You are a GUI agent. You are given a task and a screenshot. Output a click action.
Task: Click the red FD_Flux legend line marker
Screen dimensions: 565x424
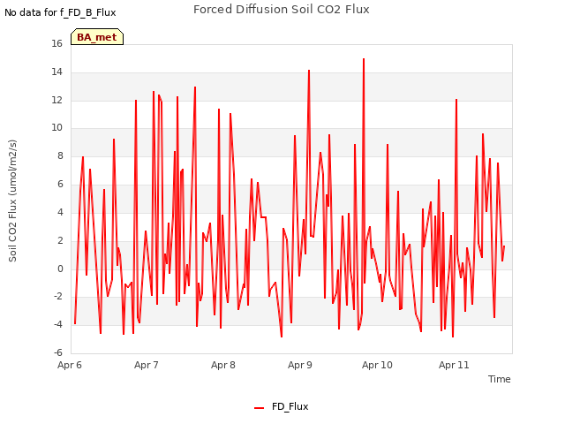tap(259, 408)
